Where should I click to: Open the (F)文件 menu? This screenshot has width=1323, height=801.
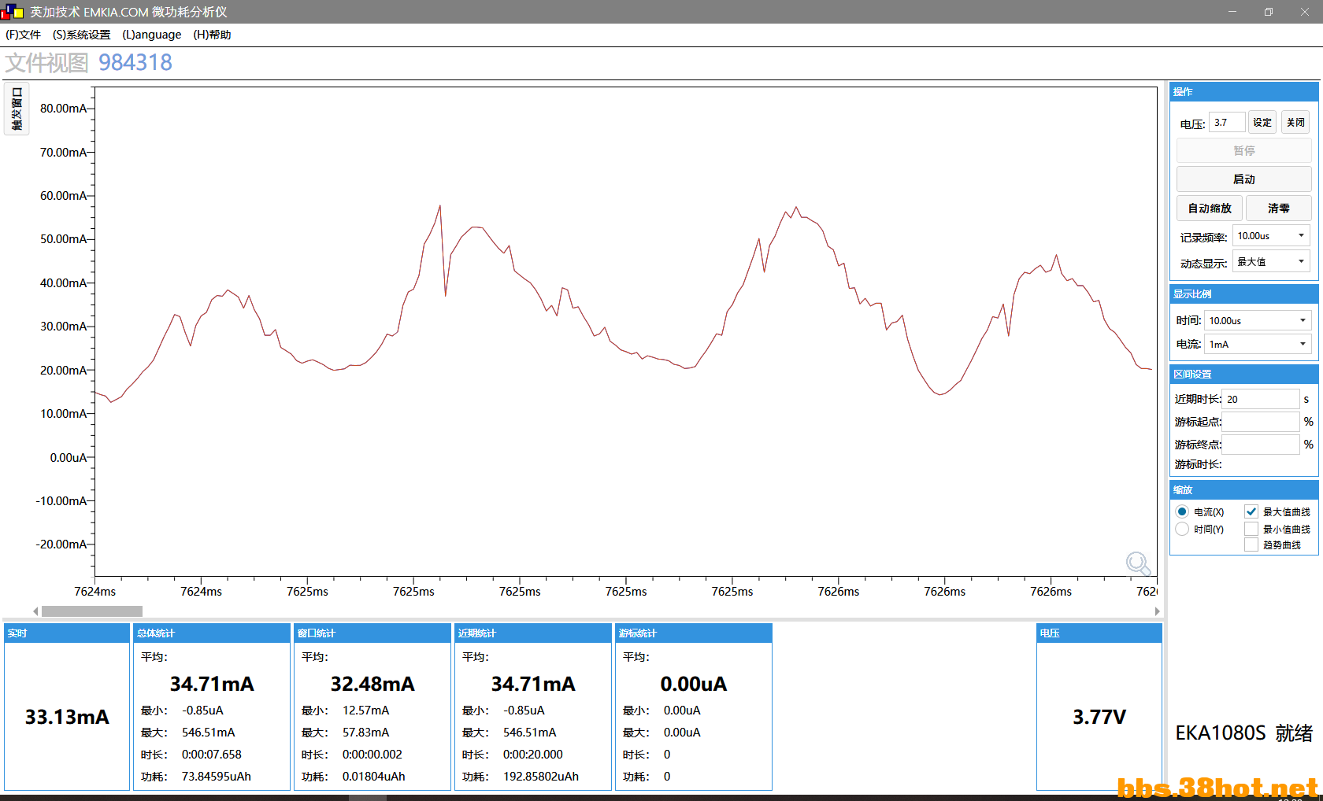(24, 35)
